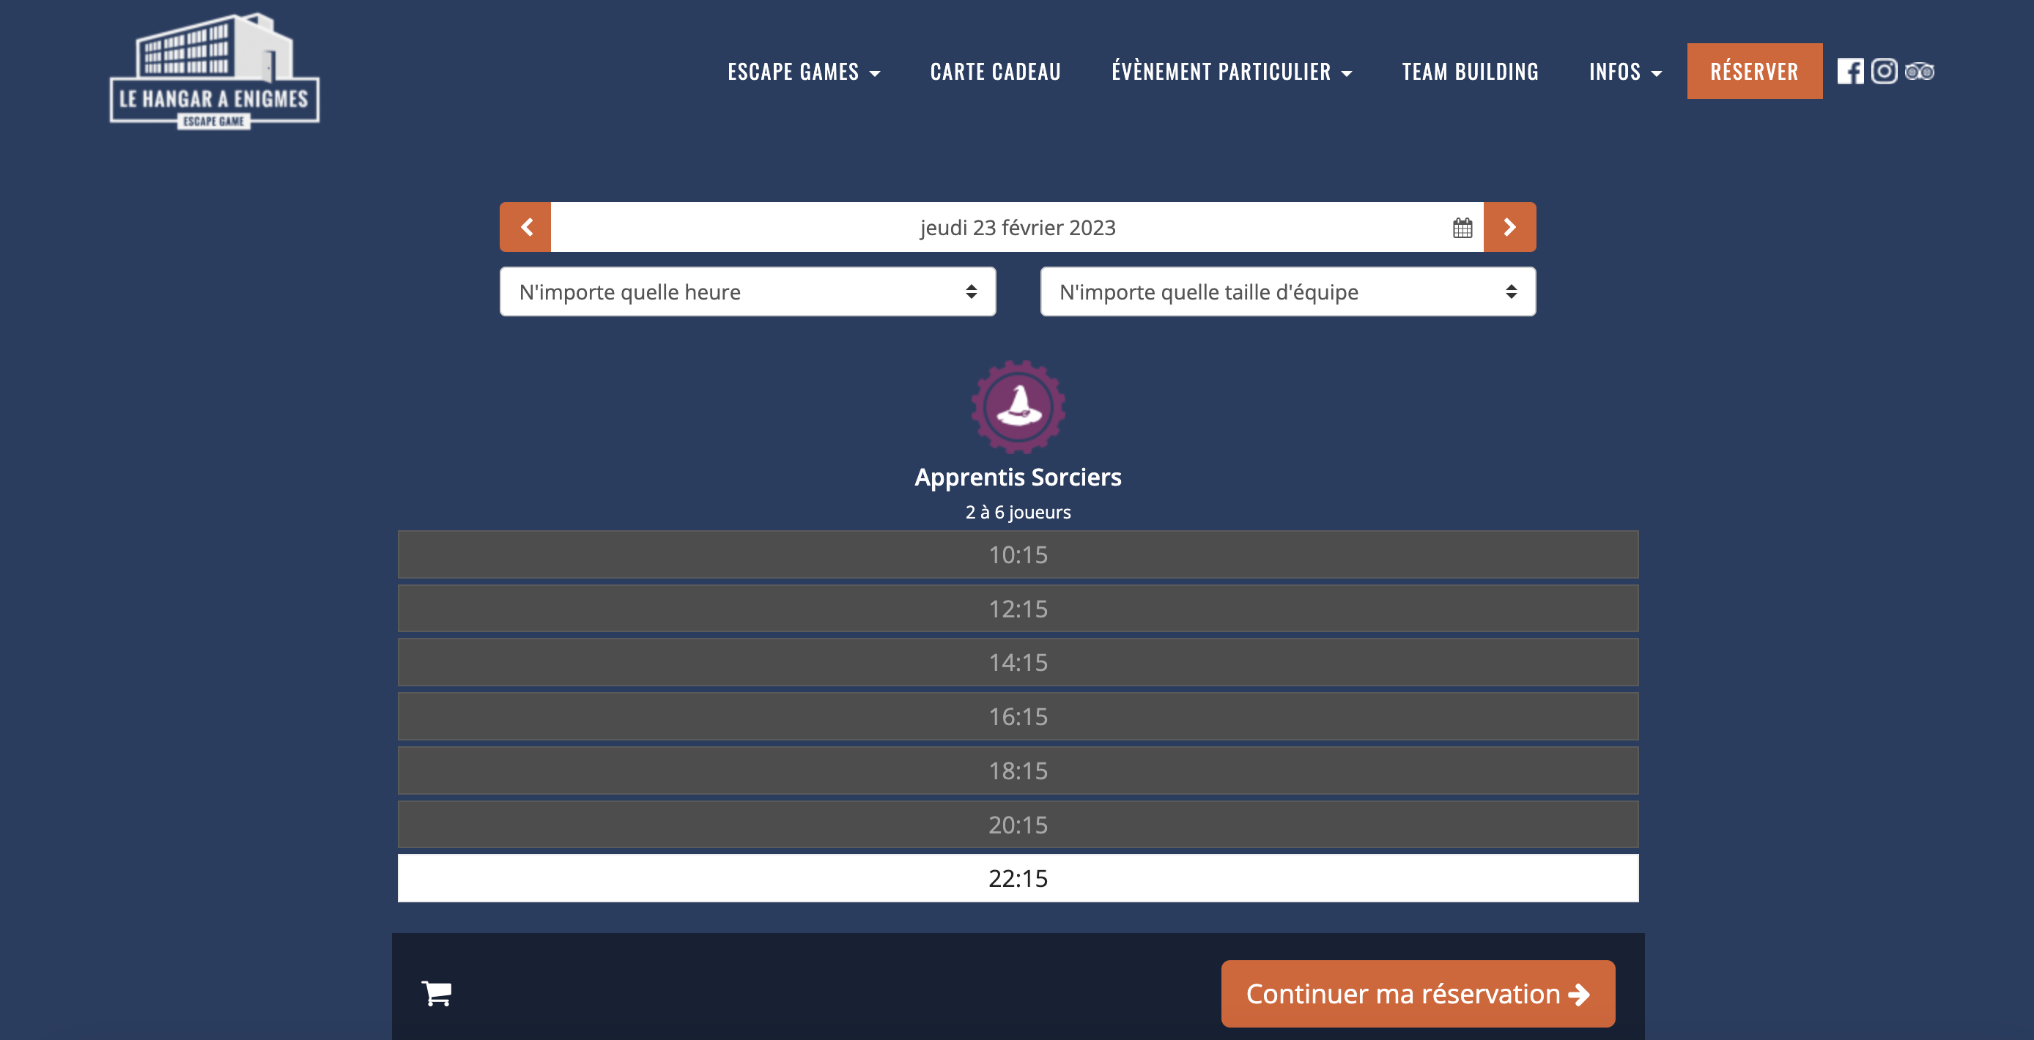Open the Facebook page icon
Image resolution: width=2034 pixels, height=1040 pixels.
point(1850,71)
